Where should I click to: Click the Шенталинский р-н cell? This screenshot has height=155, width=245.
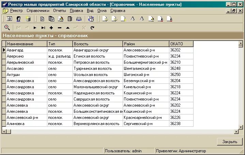pyautogui.click(x=146, y=68)
